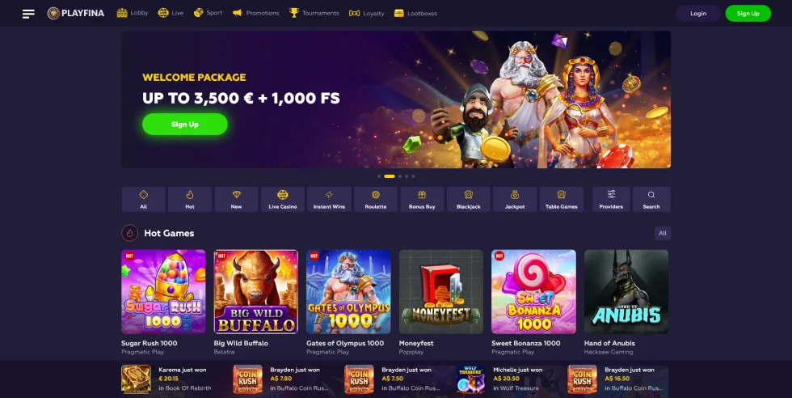Screen dimensions: 792x398
Task: Launch the Big Wild Buffalo game thumbnail
Action: pyautogui.click(x=256, y=291)
